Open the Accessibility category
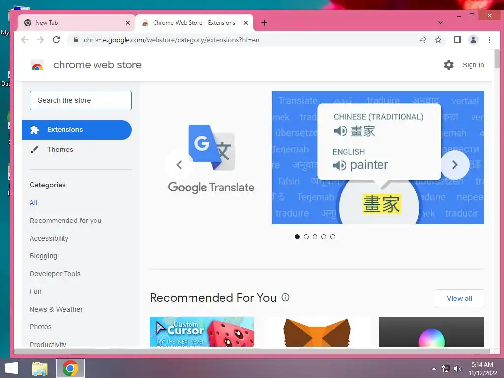The height and width of the screenshot is (378, 504). pos(49,238)
